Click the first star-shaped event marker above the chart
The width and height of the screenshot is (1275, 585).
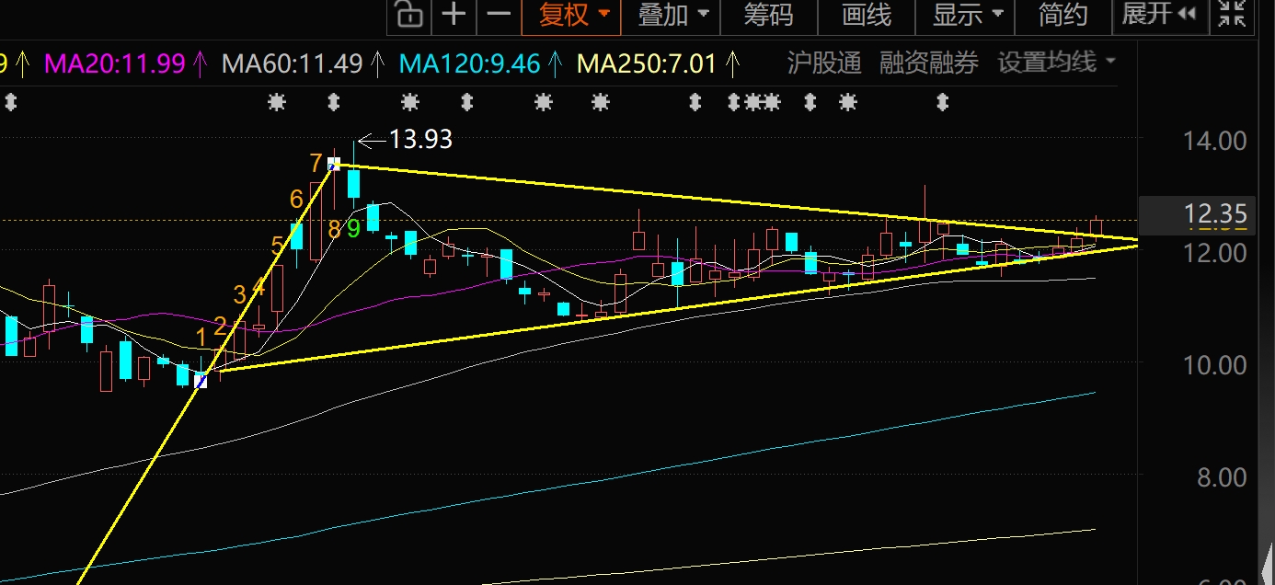277,102
